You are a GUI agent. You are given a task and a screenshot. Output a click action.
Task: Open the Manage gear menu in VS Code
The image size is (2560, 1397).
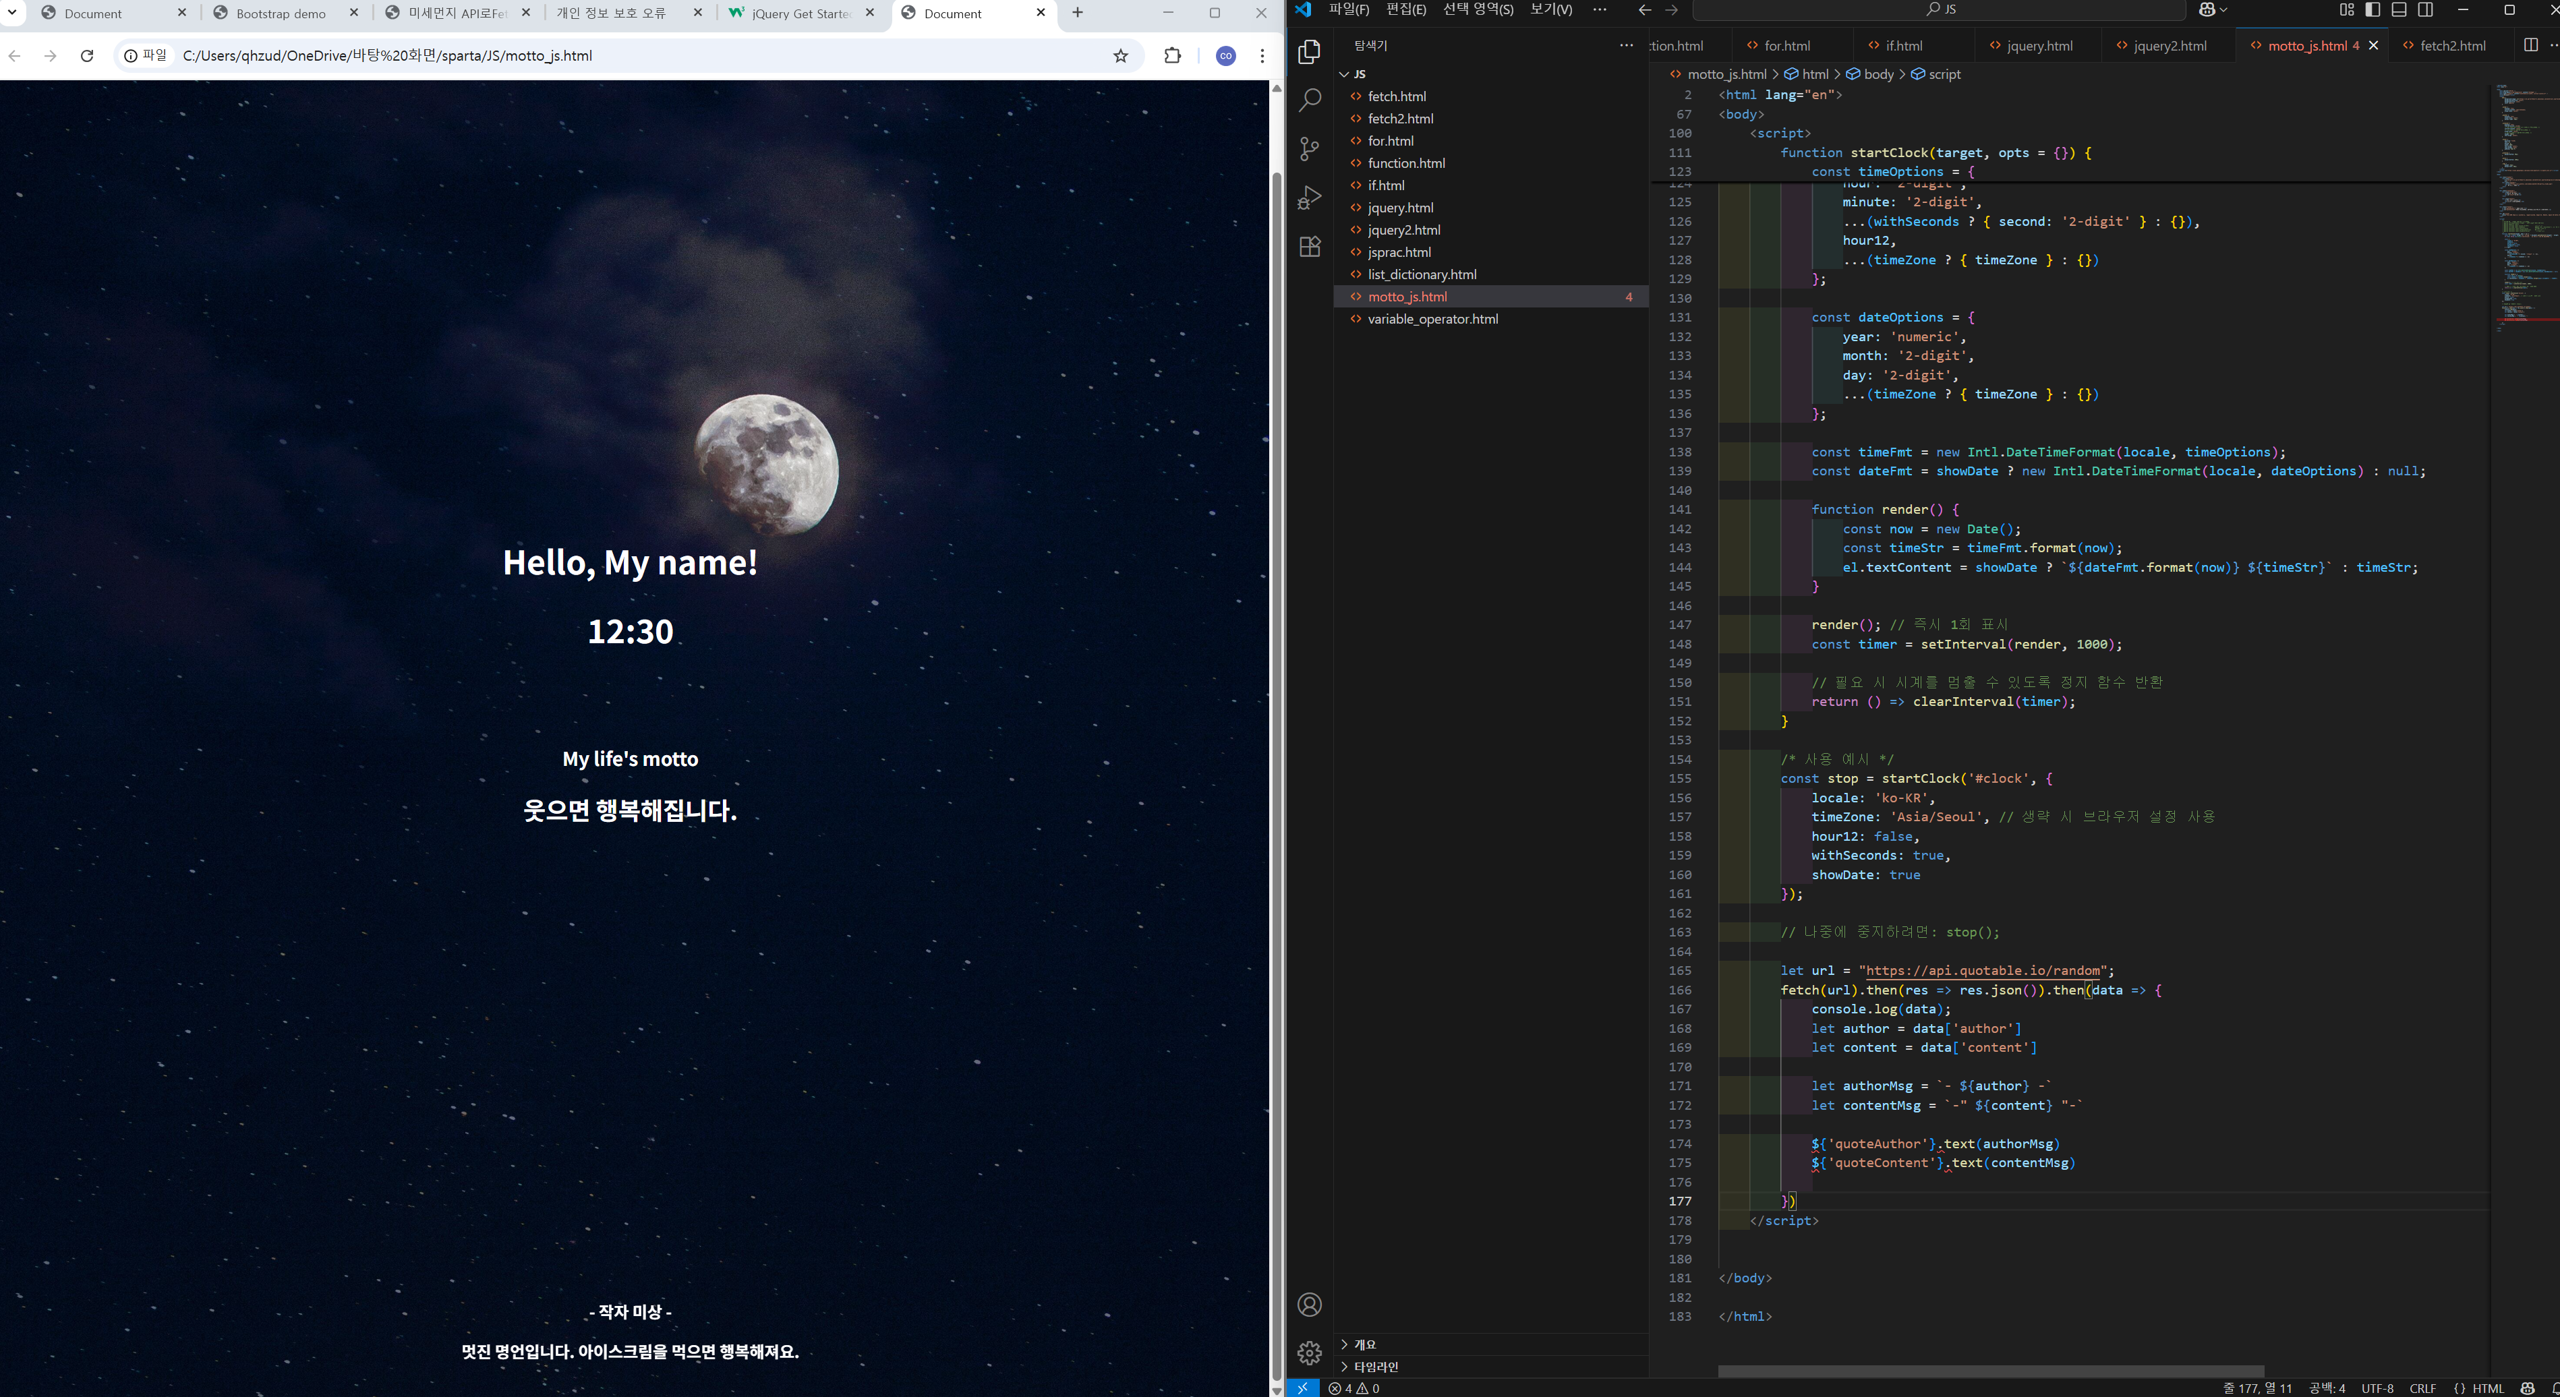[1310, 1353]
